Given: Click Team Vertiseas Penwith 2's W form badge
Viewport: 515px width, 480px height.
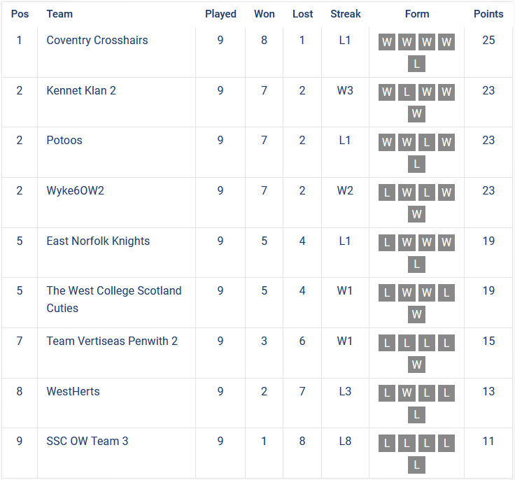Looking at the screenshot, I should tap(416, 364).
